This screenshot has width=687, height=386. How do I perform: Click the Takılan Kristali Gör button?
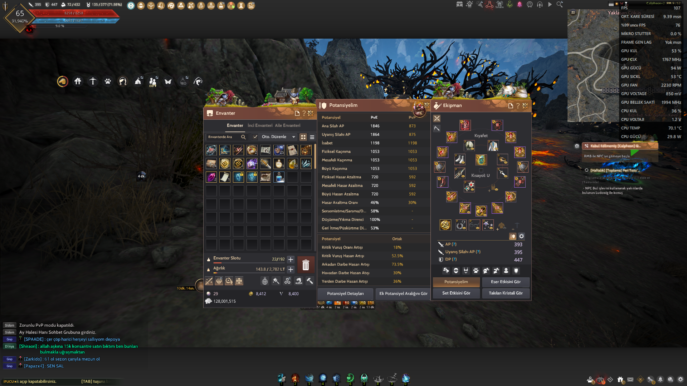pos(506,293)
